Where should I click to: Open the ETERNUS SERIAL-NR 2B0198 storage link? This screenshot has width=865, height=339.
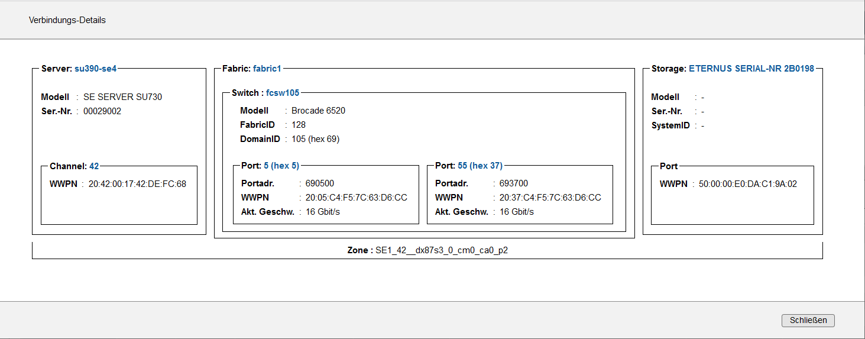pos(751,69)
